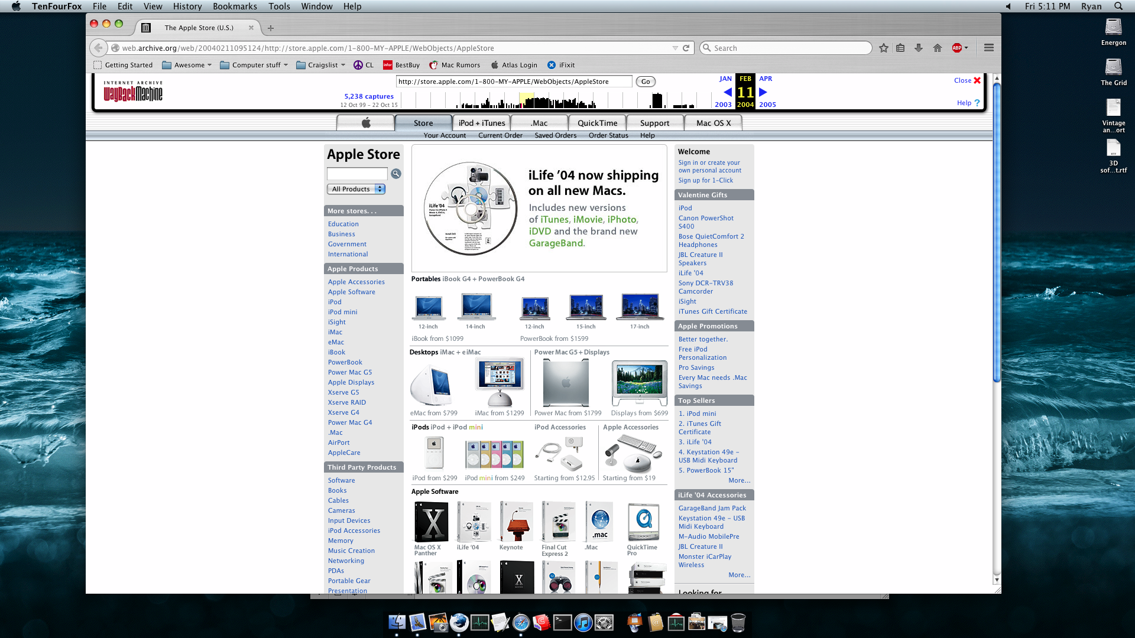This screenshot has width=1135, height=638.
Task: Click the Wayback Machine logo
Action: point(133,92)
